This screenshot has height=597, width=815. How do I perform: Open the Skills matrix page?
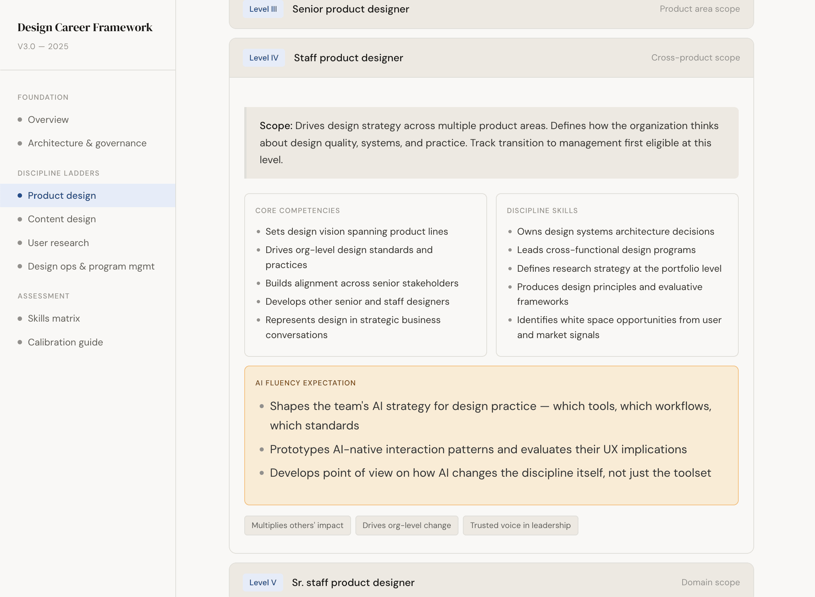[54, 318]
